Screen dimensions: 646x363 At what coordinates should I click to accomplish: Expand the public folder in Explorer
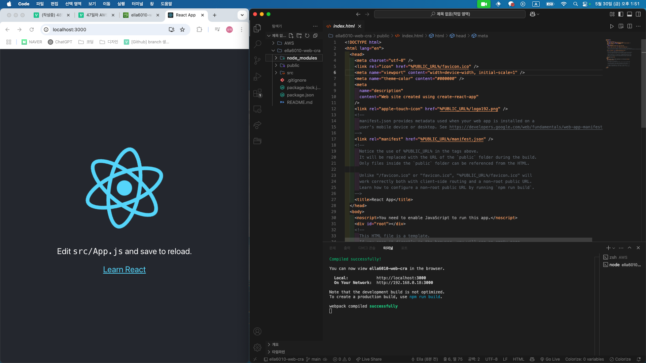(x=276, y=65)
